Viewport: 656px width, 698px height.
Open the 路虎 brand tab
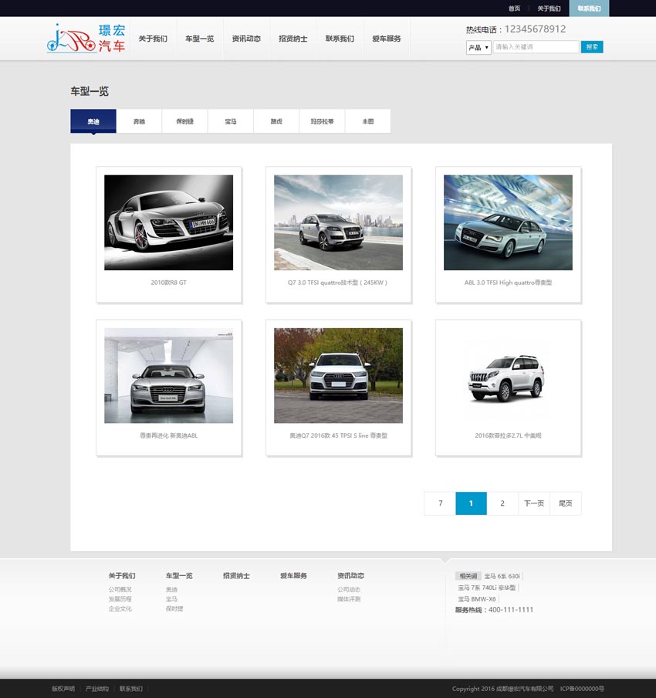pyautogui.click(x=276, y=121)
